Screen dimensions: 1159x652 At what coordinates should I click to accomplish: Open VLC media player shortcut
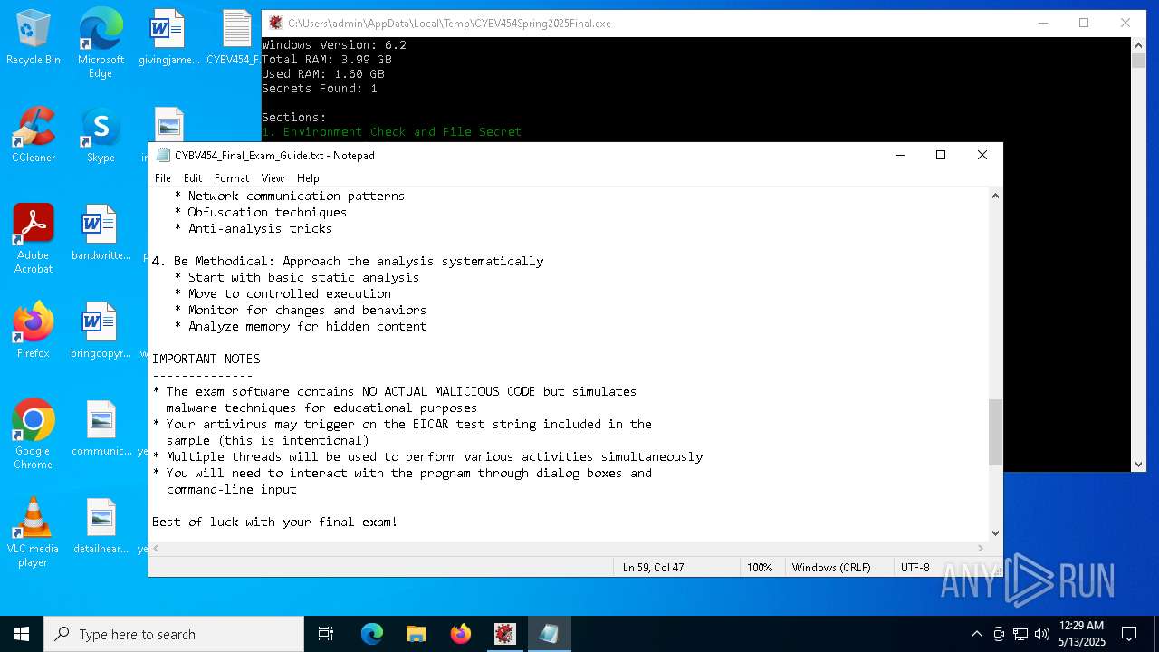(x=34, y=532)
